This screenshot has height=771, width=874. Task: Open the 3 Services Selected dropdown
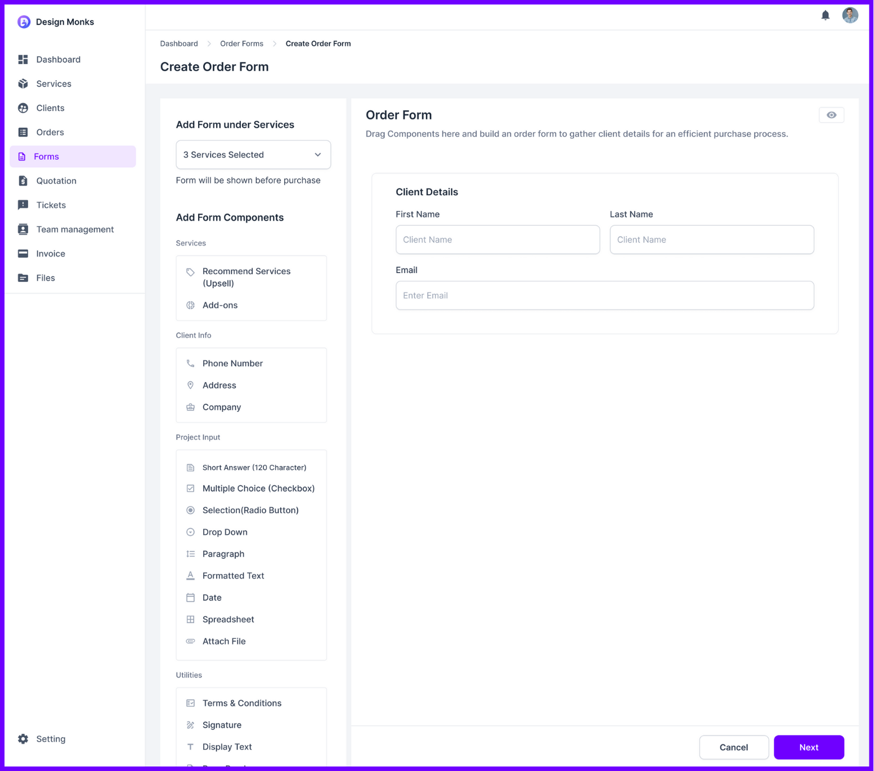[x=253, y=154]
